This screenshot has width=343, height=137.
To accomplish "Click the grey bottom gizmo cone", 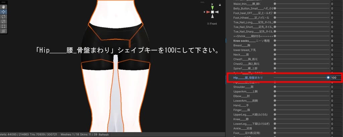I will tap(212, 16).
